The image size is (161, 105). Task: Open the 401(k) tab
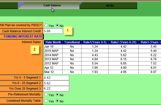pos(108,5)
